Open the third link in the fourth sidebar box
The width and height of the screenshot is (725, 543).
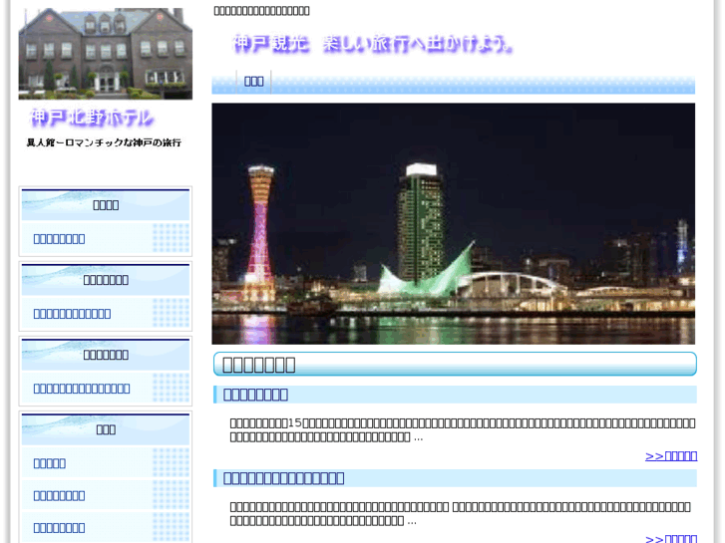coord(59,528)
